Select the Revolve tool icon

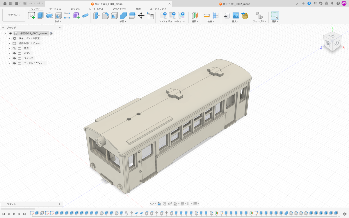point(49,16)
